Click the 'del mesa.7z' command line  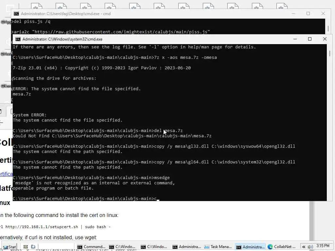[97, 131]
